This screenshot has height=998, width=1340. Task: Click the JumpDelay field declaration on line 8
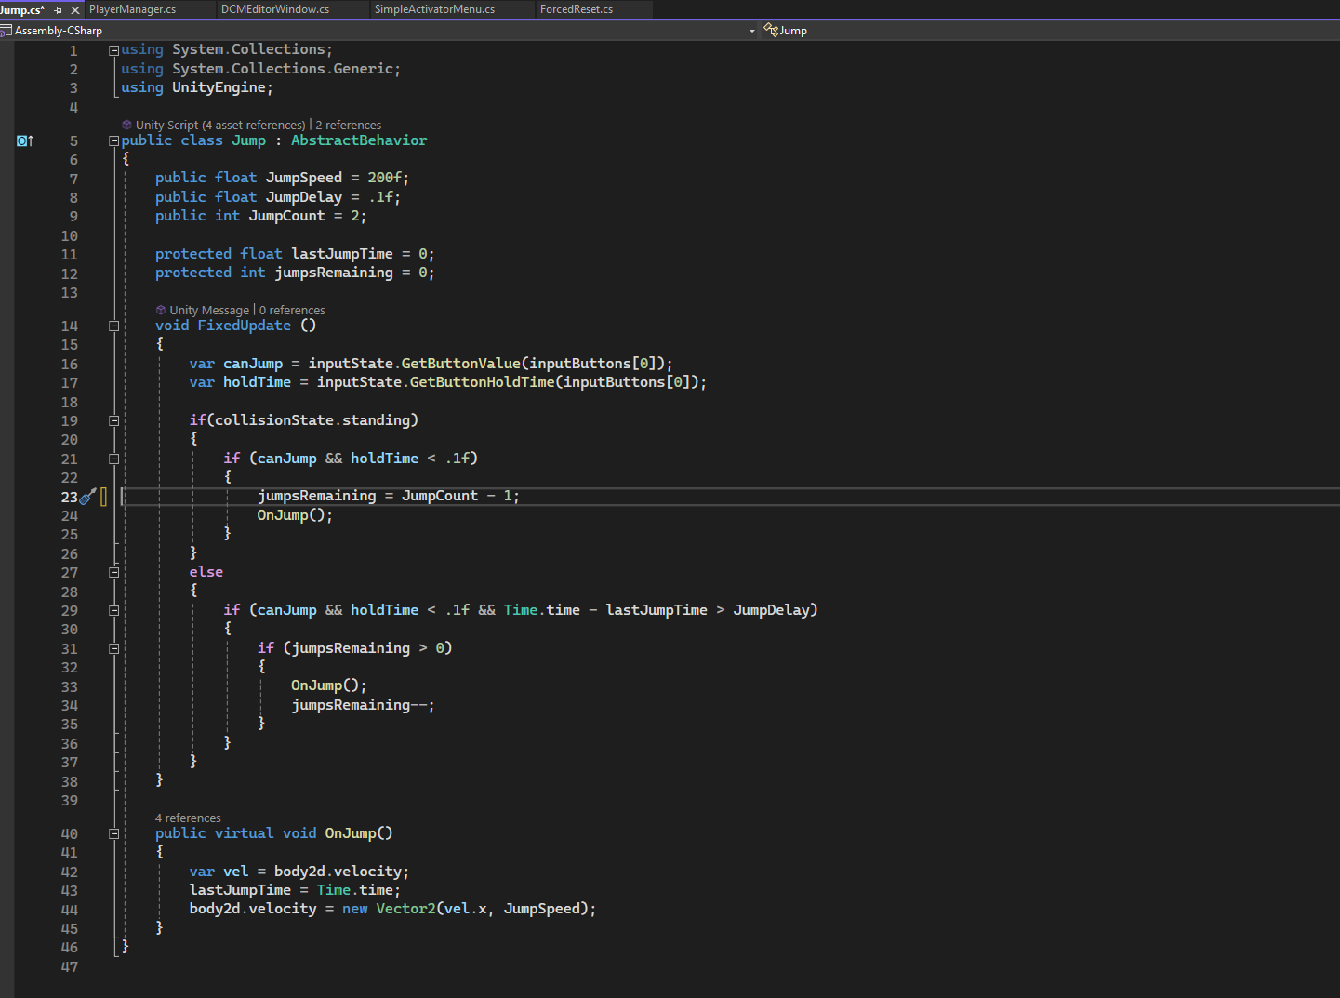coord(304,197)
